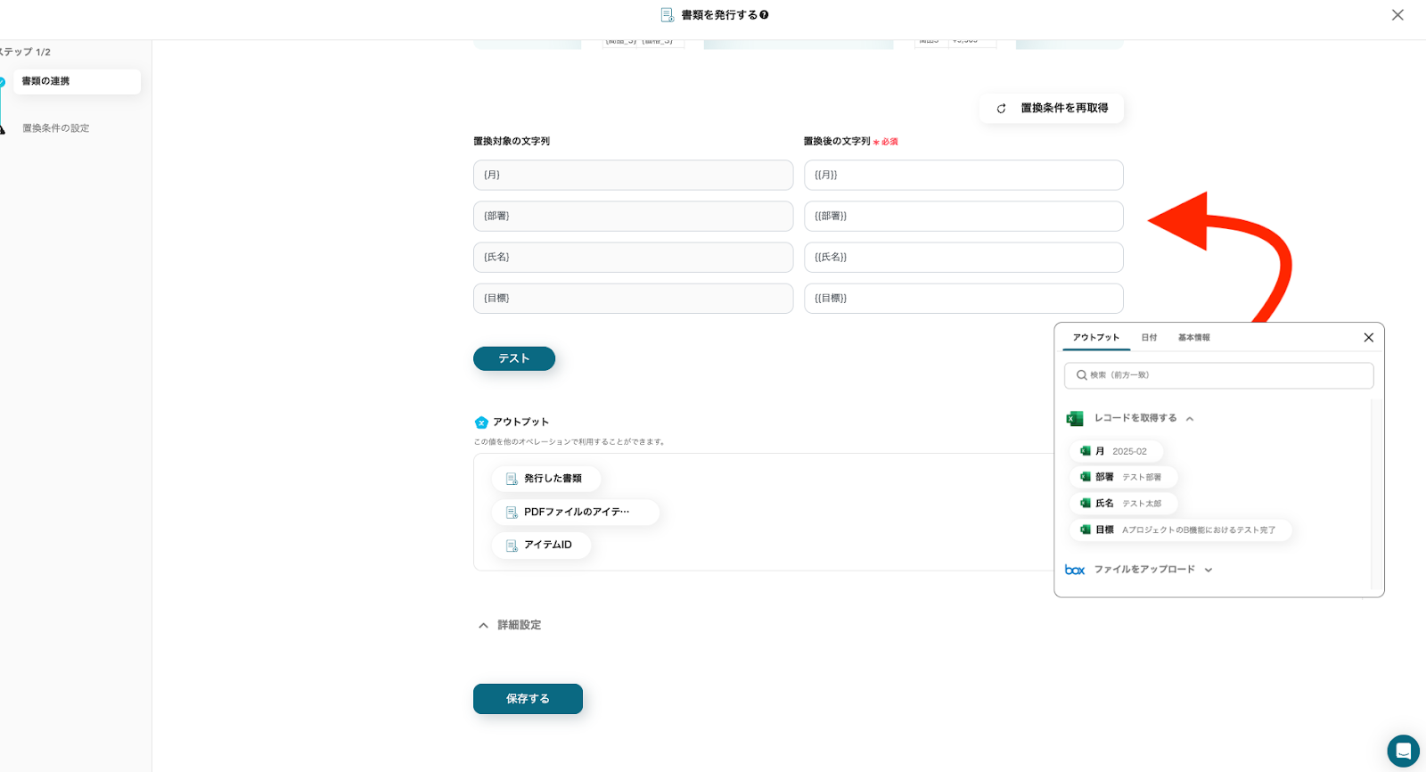Click the {{月}} replacement input field

pyautogui.click(x=963, y=176)
